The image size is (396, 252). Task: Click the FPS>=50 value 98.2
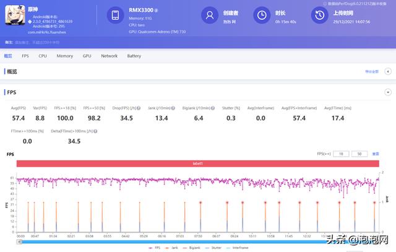tap(94, 118)
